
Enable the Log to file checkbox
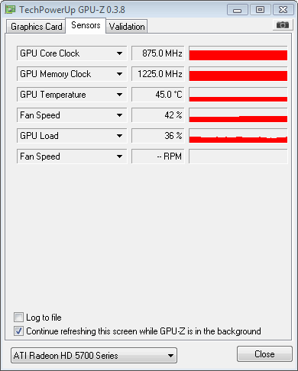18,318
